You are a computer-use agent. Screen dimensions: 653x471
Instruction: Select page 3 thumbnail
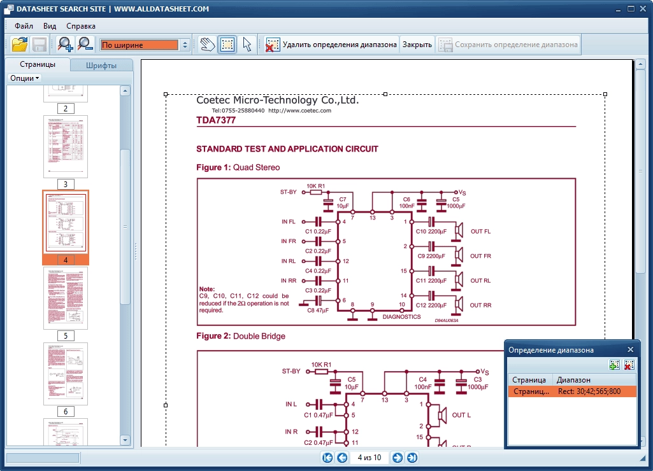pyautogui.click(x=66, y=147)
